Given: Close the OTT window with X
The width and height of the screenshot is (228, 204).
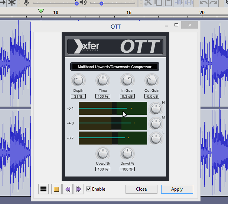Looking at the screenshot, I should 189,25.
